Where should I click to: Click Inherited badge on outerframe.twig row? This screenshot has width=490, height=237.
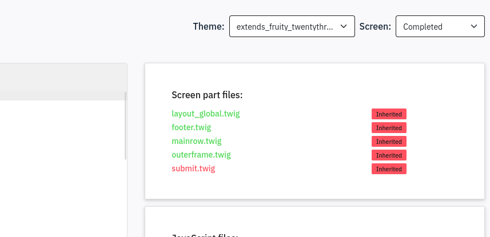coord(389,155)
